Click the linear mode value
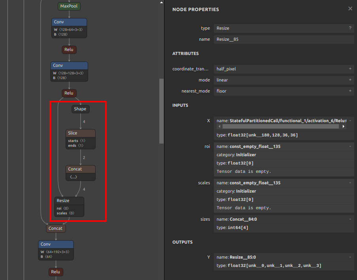The height and width of the screenshot is (280, 357). [222, 80]
